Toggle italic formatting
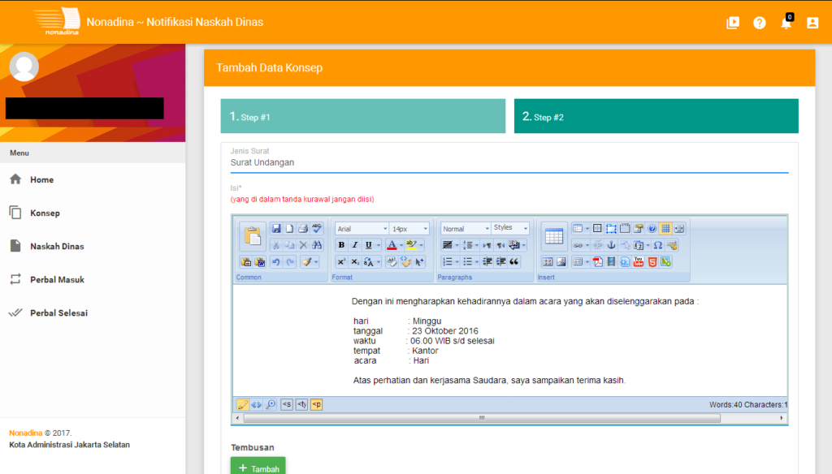Viewport: 832px width, 474px height. [355, 245]
